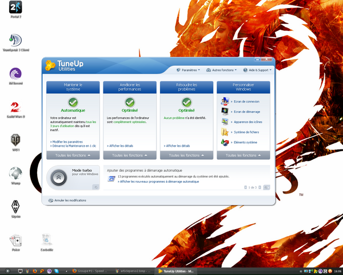Screen dimensions: 343x275
Task: Click the taskbar start orb button
Action: click(7, 271)
